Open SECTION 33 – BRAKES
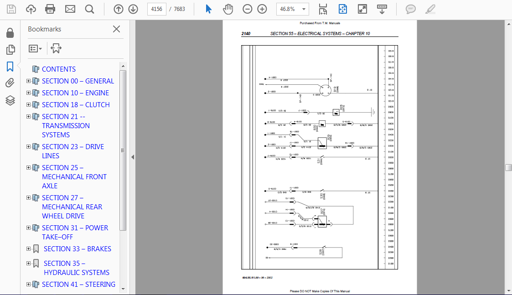 point(78,249)
